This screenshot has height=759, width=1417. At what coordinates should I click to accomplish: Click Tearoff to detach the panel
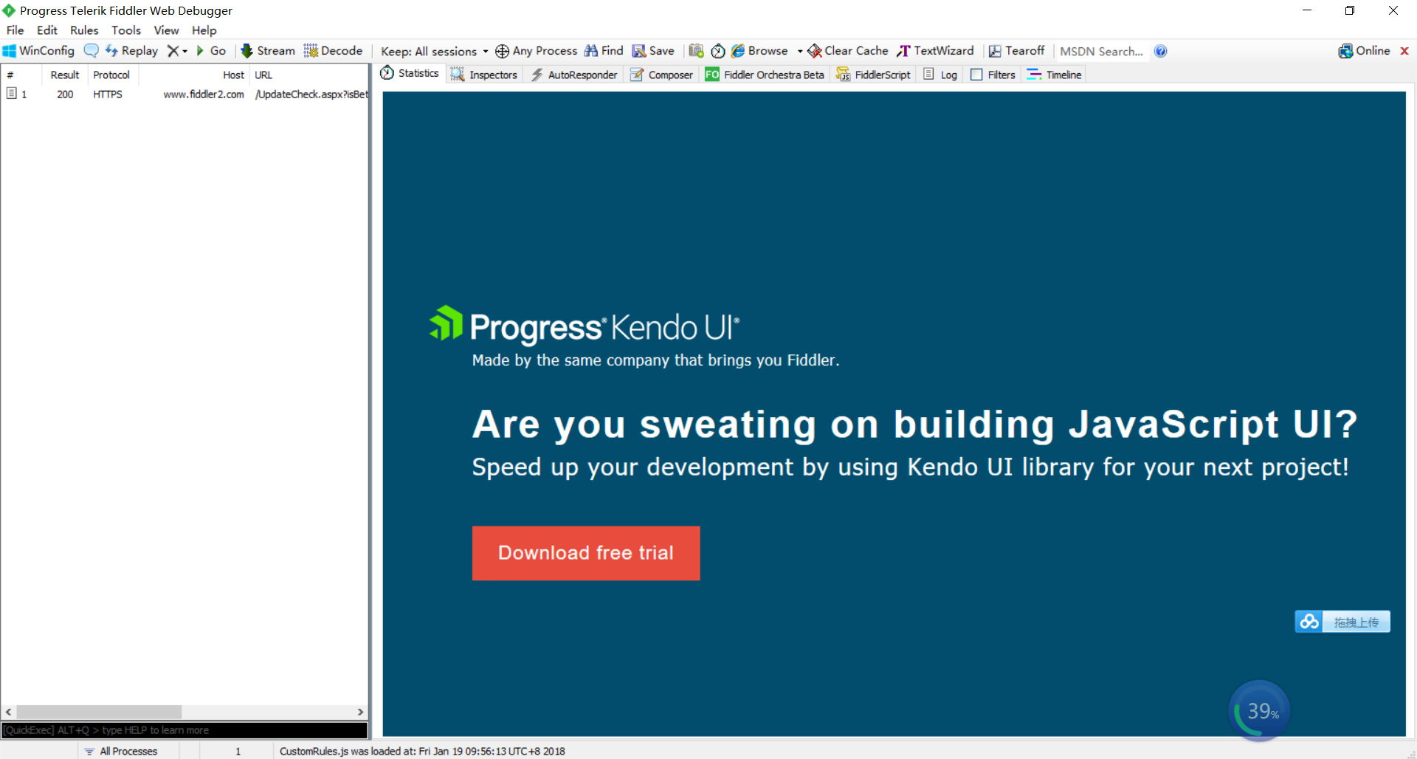tap(1016, 51)
